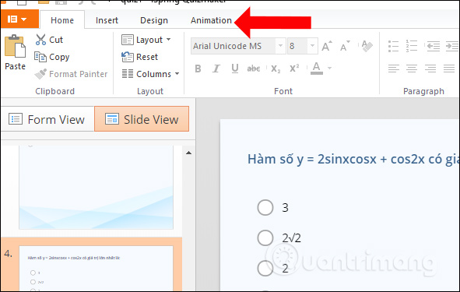Center-align the text
Screen dimensions: 460x292
(x=412, y=69)
